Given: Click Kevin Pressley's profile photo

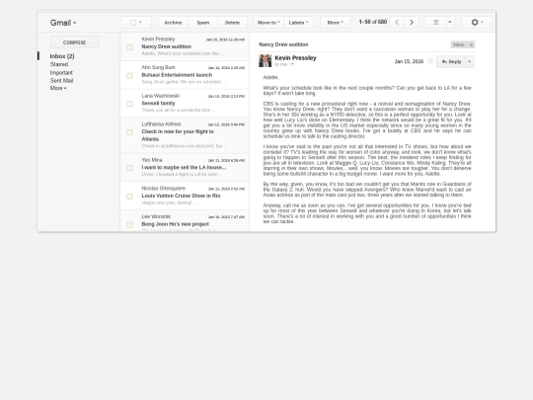Looking at the screenshot, I should (266, 61).
